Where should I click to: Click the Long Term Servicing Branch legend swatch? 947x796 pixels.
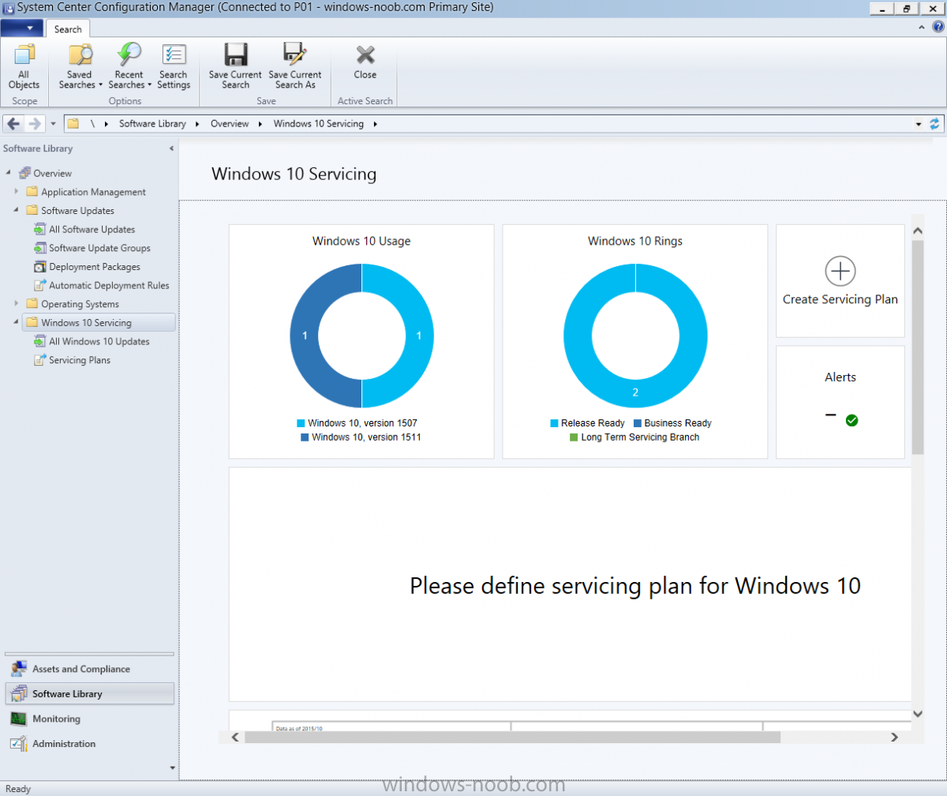click(574, 437)
